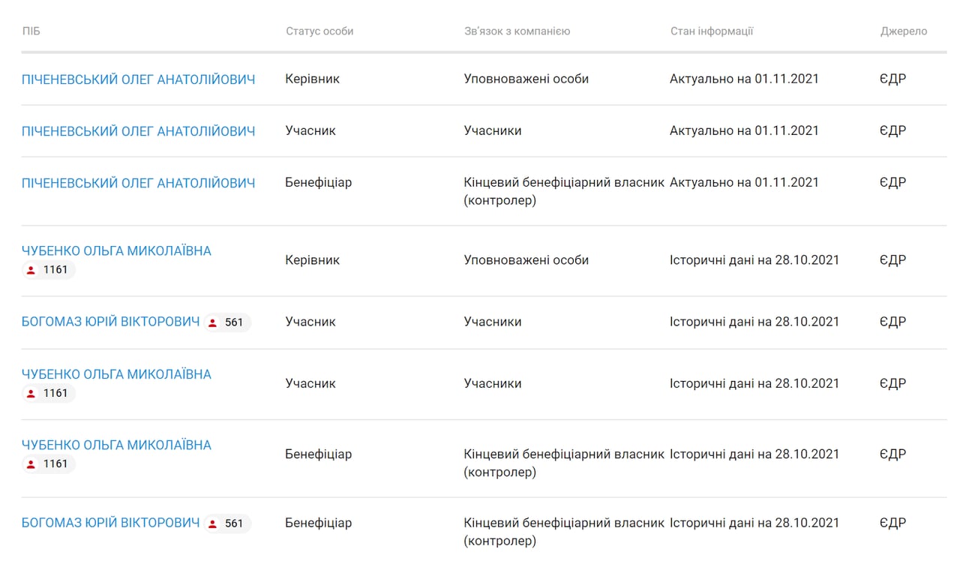The width and height of the screenshot is (972, 576).
Task: Open БОГОМАЗ ЮРІЙ link in Учасник row
Action: tap(111, 322)
